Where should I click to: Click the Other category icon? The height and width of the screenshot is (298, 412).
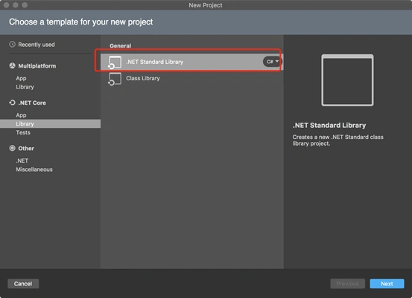[x=13, y=148]
